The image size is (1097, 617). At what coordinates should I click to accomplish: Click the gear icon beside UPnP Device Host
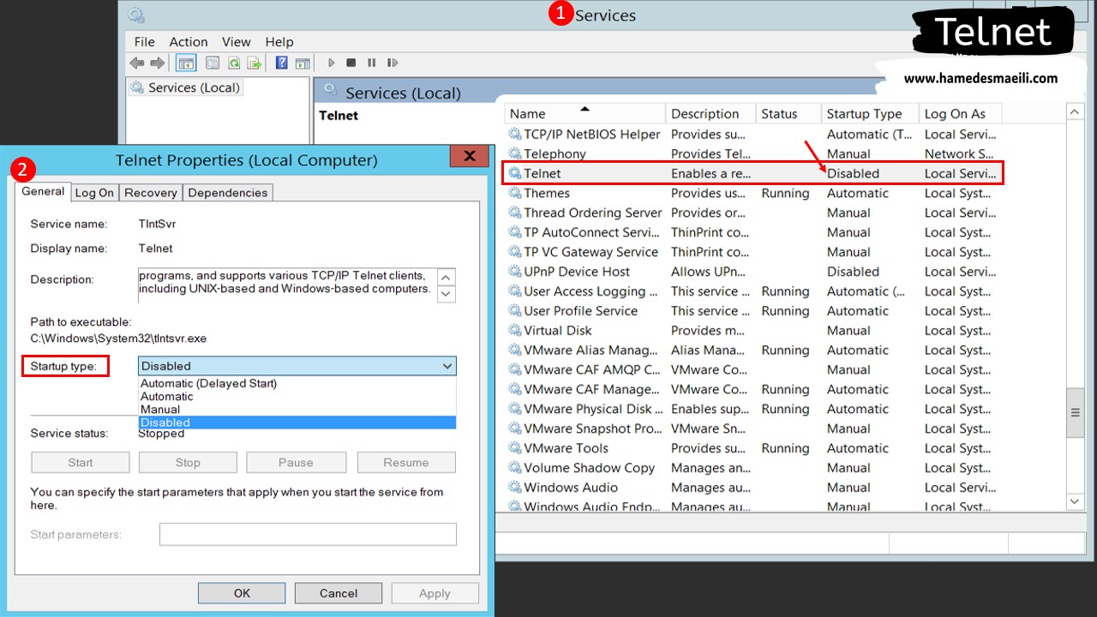click(514, 272)
